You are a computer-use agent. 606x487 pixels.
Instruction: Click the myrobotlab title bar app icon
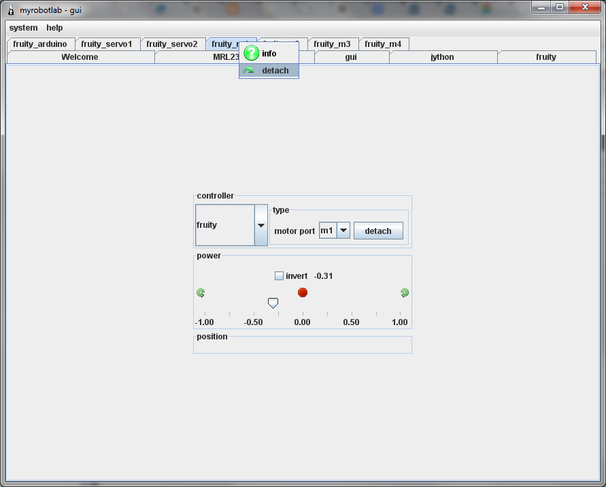click(10, 10)
